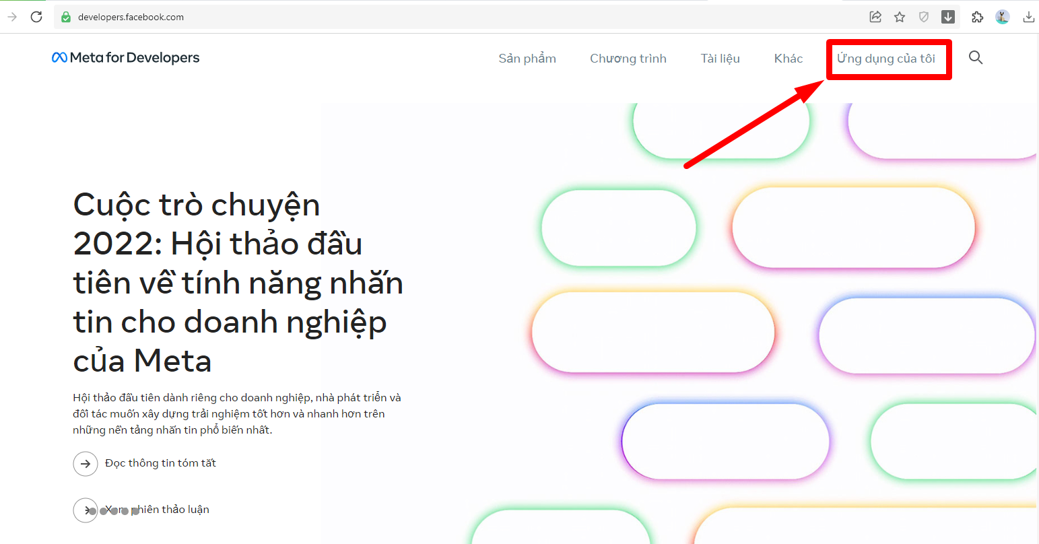Open the browser downloads tray icon
1039x544 pixels.
[1028, 17]
